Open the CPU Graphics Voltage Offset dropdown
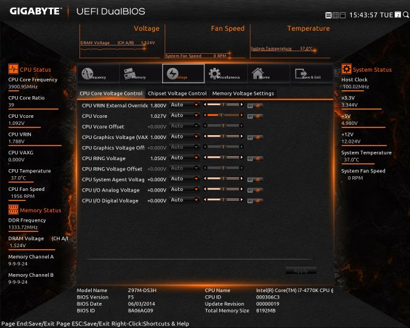The height and width of the screenshot is (328, 410). coord(184,147)
